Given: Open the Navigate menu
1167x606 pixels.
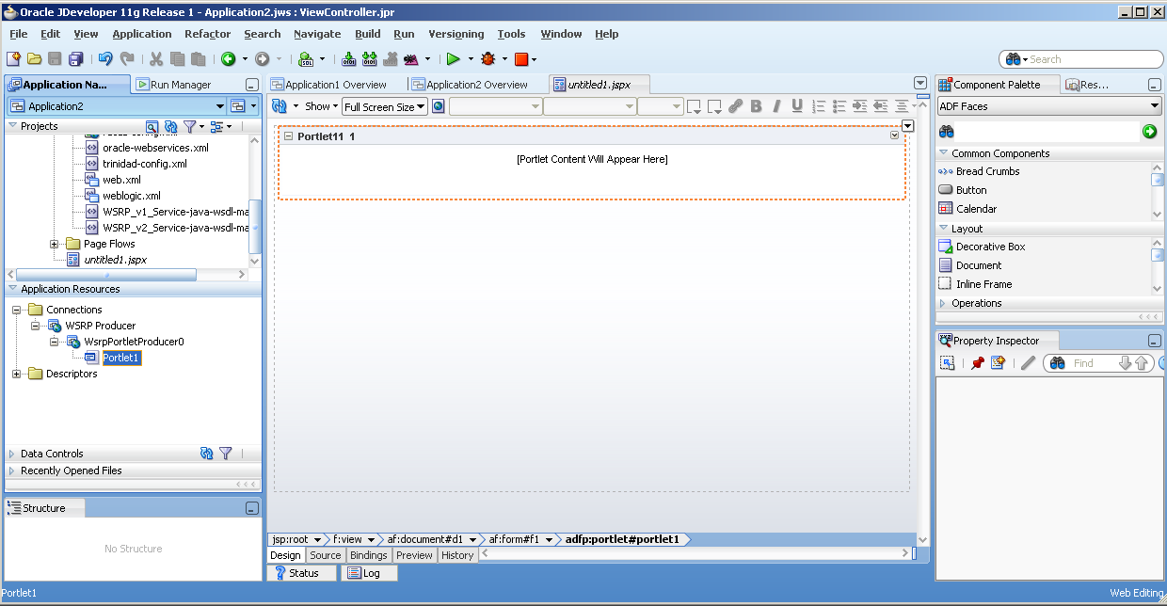Looking at the screenshot, I should (x=317, y=34).
